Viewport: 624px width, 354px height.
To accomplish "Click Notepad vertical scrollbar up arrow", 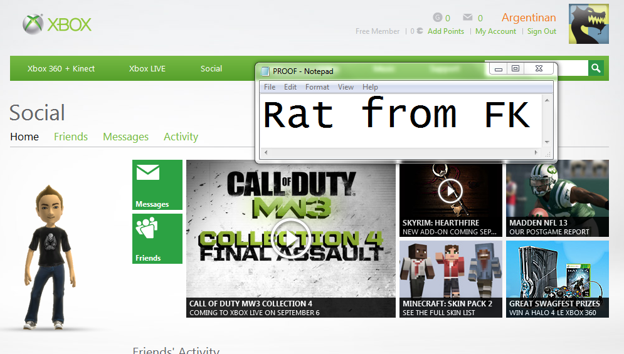I will point(547,100).
